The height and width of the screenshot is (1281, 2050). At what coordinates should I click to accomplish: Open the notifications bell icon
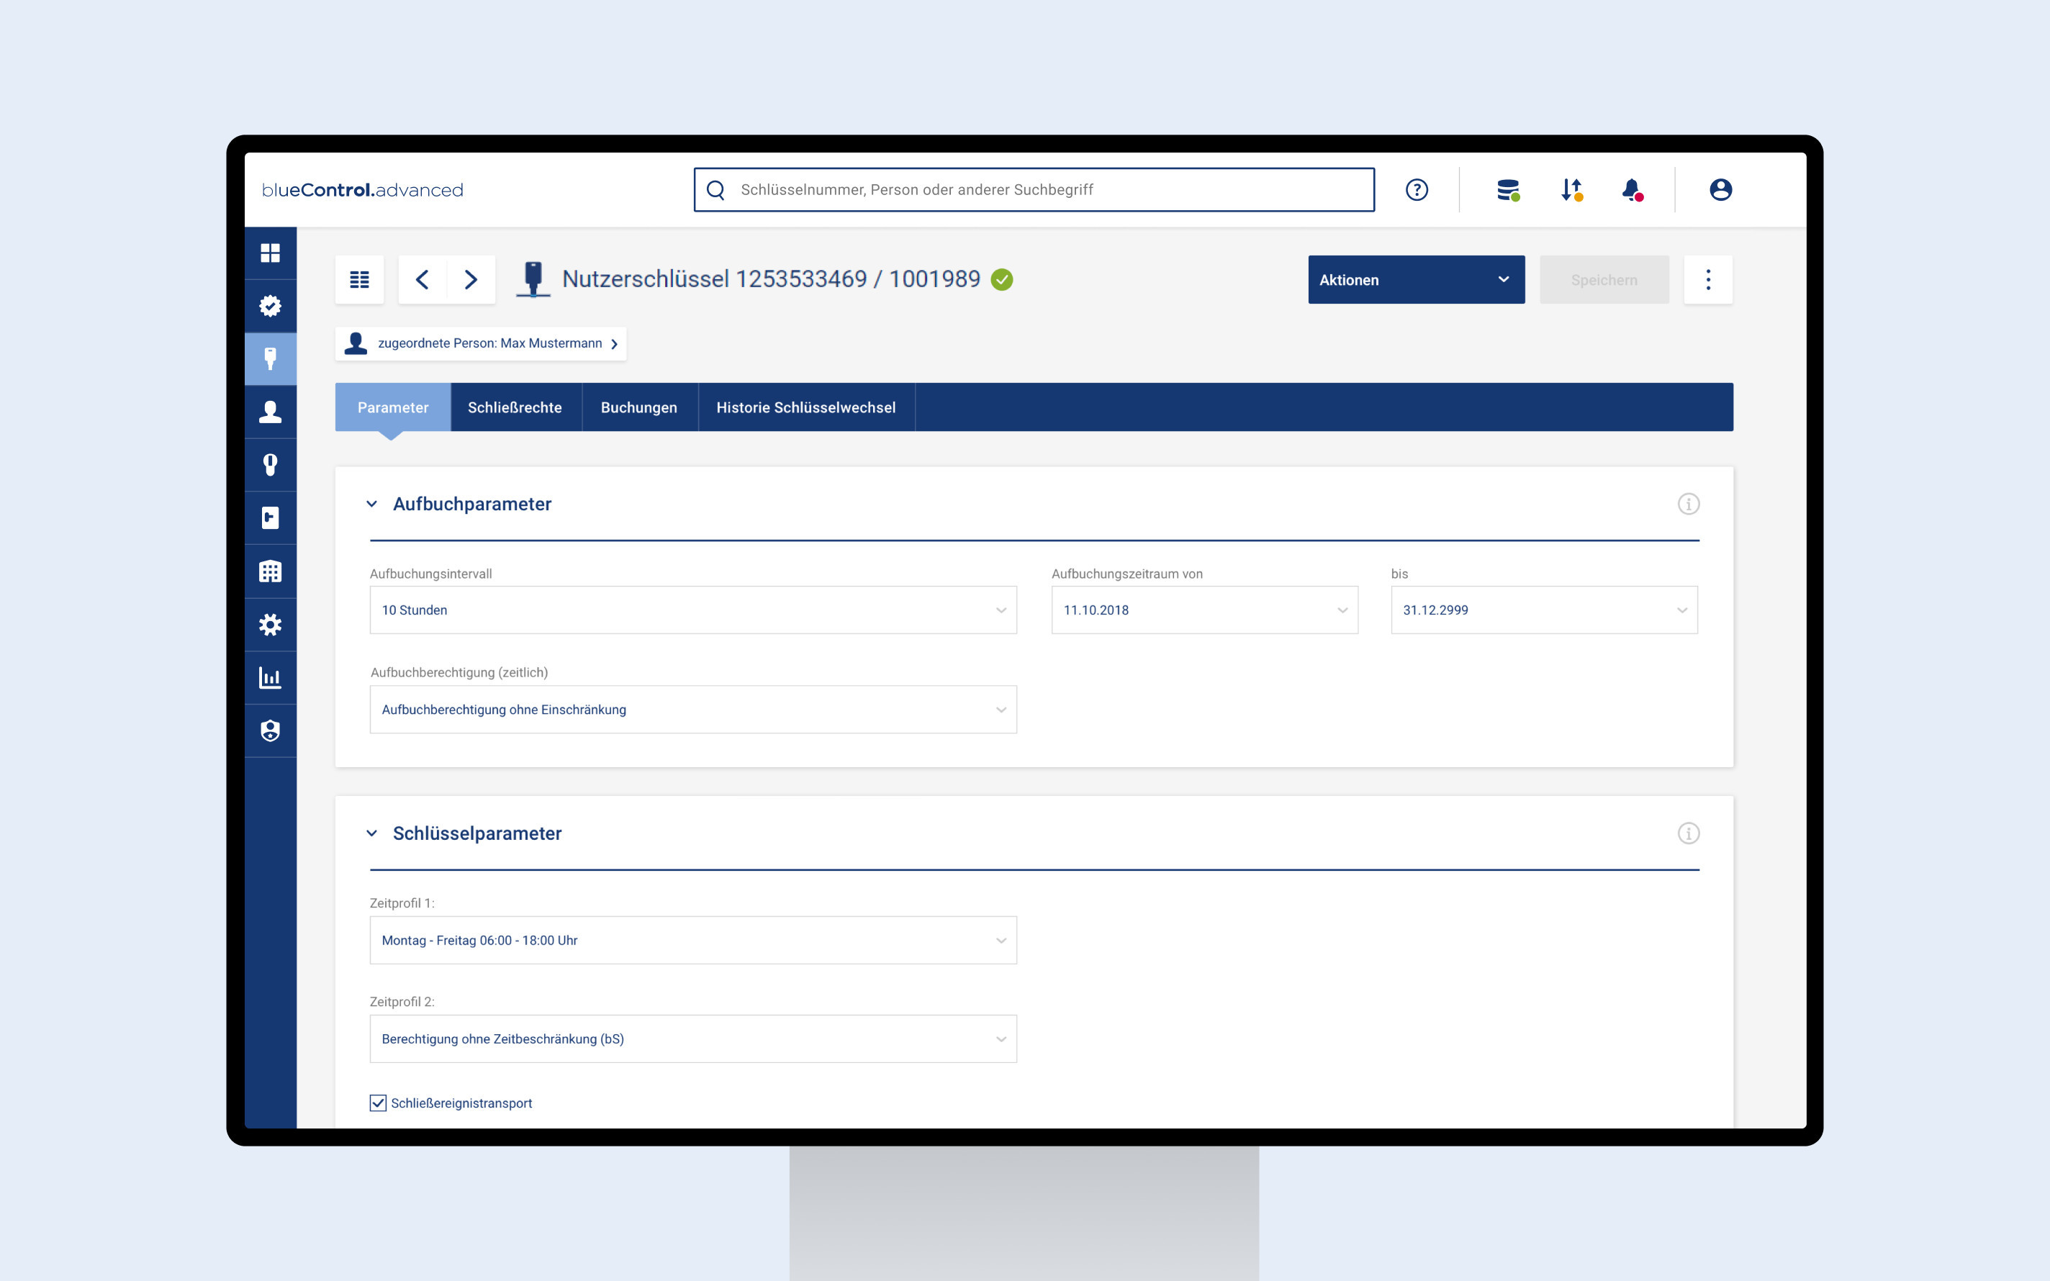point(1632,190)
